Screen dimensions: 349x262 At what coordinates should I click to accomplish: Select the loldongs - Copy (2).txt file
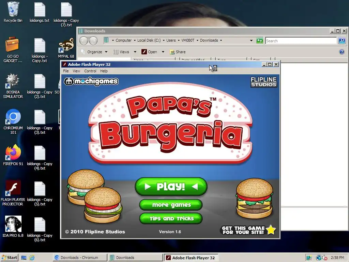tap(40, 86)
